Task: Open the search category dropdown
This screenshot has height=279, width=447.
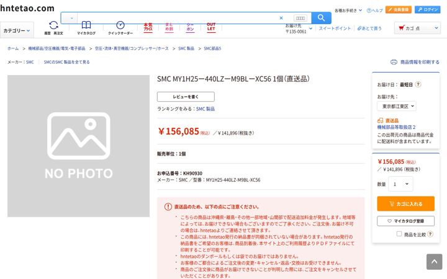Action: (70, 18)
